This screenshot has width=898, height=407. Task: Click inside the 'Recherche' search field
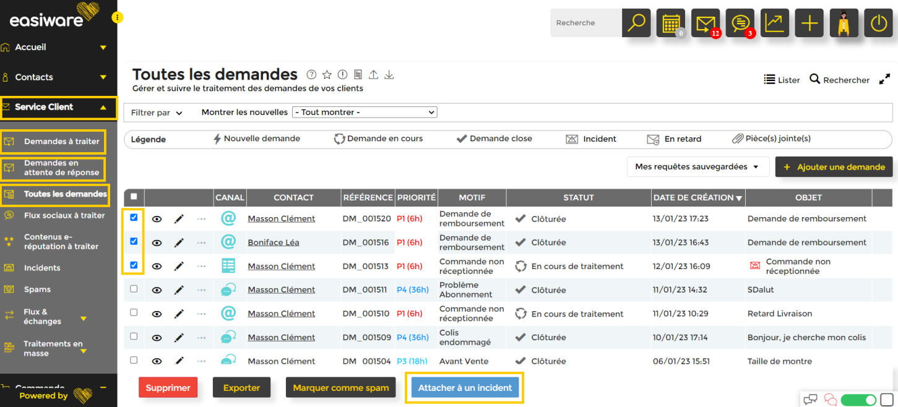585,23
